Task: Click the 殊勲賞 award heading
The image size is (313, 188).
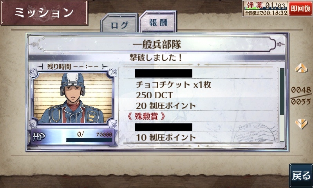Action: point(147,116)
